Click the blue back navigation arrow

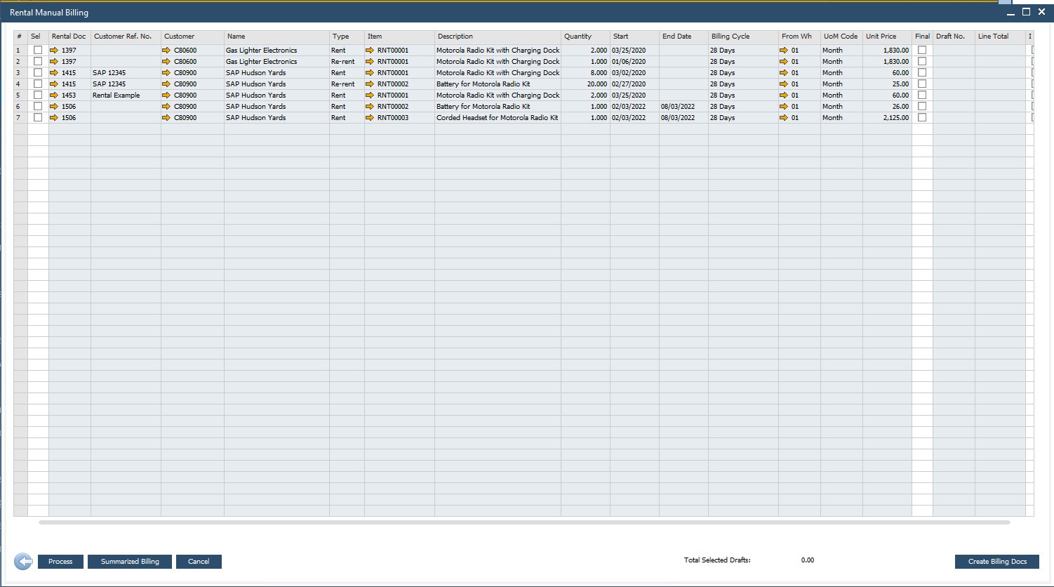point(23,561)
